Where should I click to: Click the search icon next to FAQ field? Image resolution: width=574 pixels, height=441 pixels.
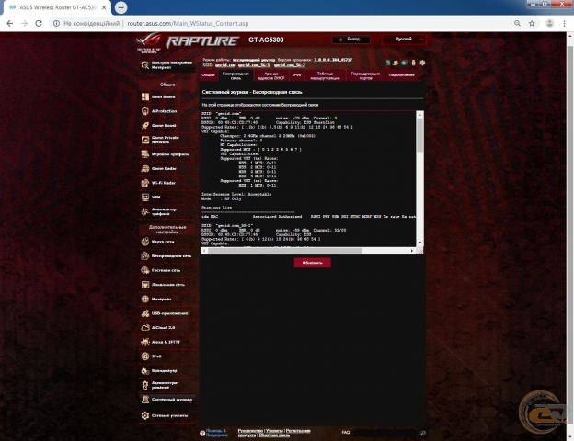pyautogui.click(x=423, y=433)
